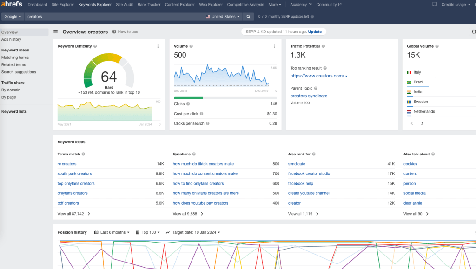Click the API braces button
This screenshot has width=476, height=269.
[473, 32]
